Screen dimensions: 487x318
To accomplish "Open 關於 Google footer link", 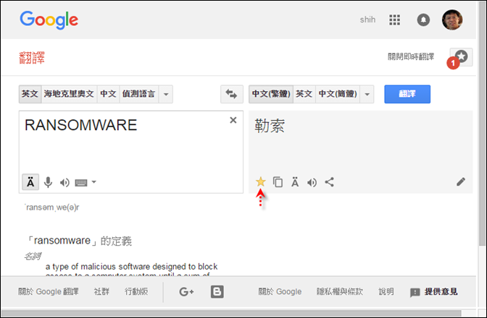I will tap(280, 291).
